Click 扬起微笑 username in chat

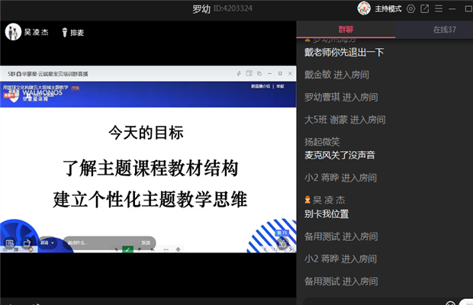[322, 141]
